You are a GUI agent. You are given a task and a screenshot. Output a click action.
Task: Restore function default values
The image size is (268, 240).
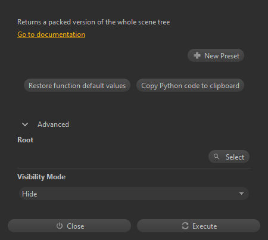click(77, 85)
